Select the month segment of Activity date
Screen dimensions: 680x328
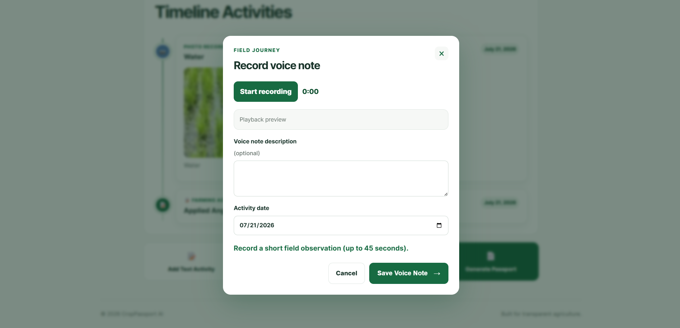[x=243, y=225]
